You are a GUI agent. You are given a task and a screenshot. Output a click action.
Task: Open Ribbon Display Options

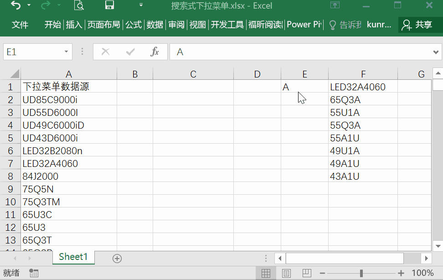tap(335, 5)
